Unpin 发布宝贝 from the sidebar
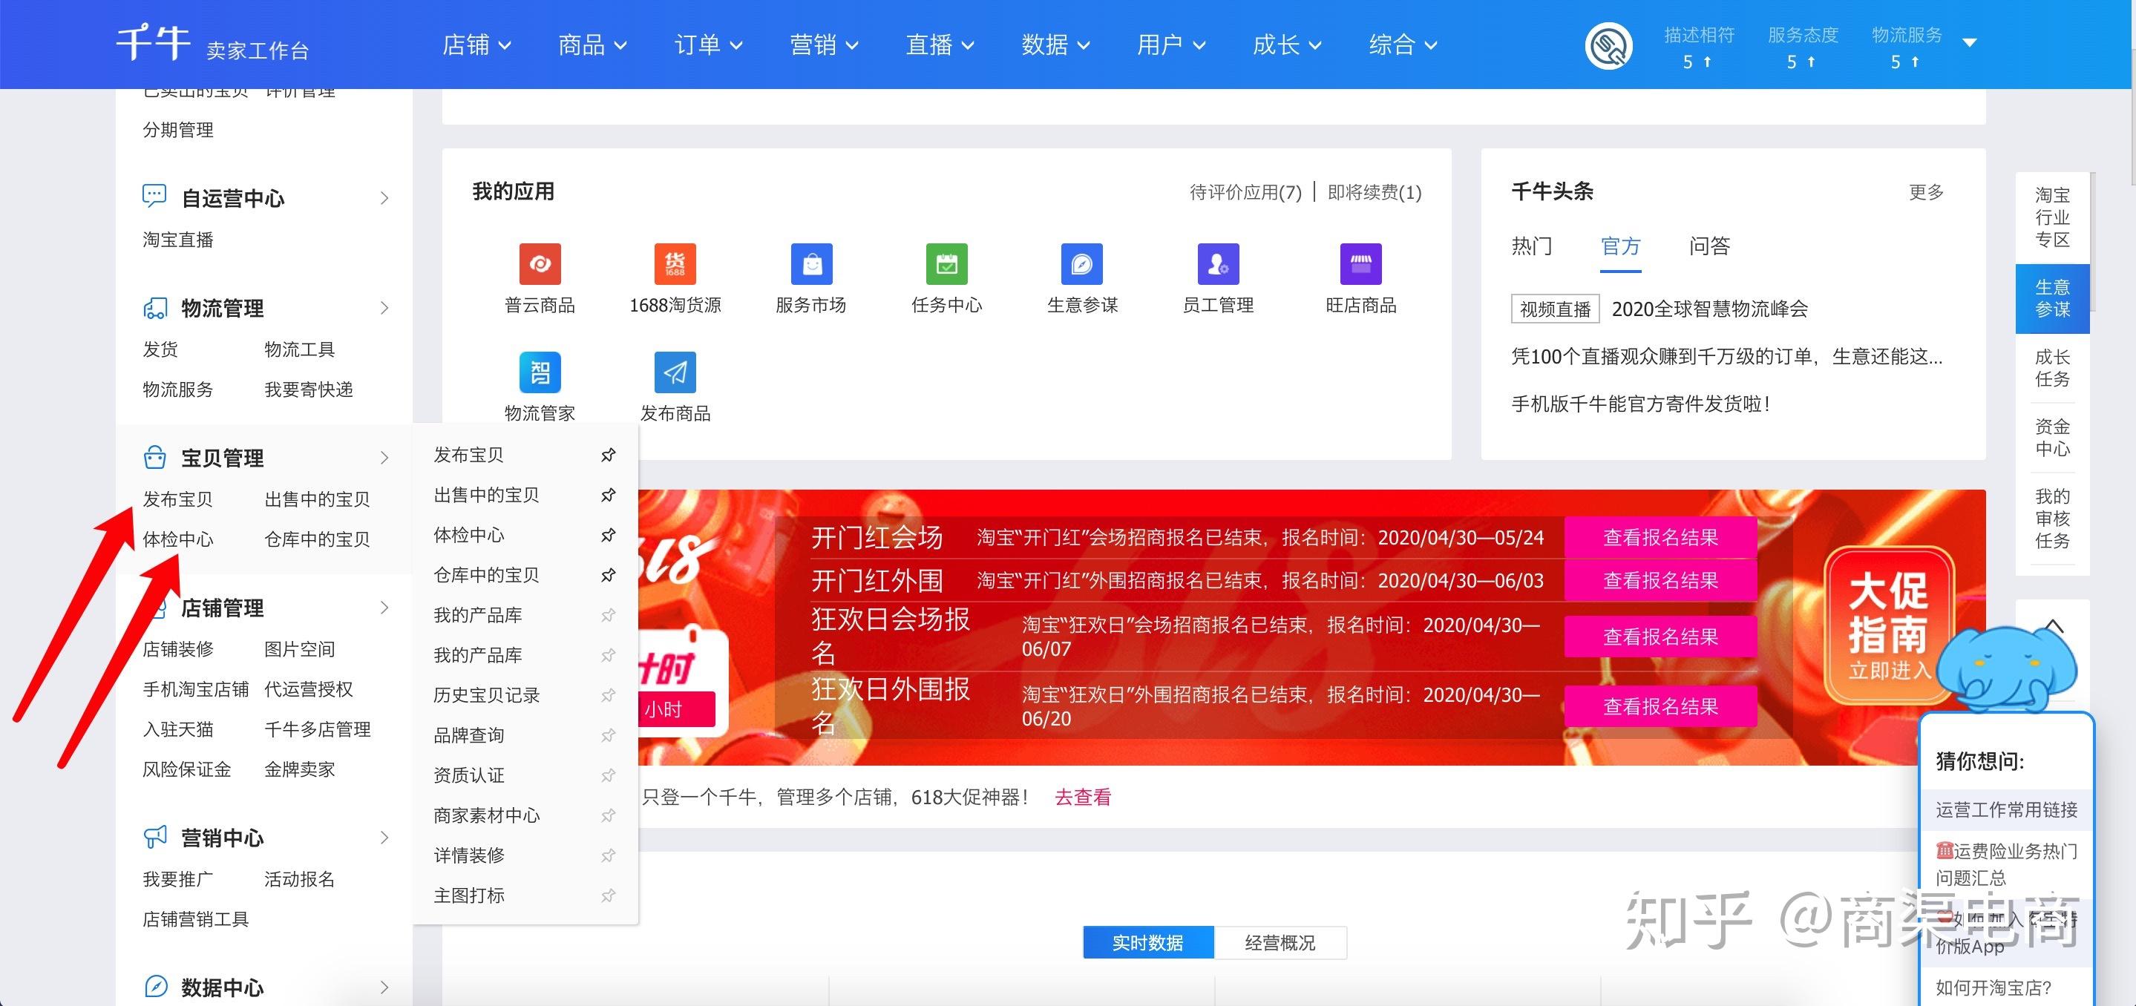2136x1006 pixels. [x=608, y=455]
